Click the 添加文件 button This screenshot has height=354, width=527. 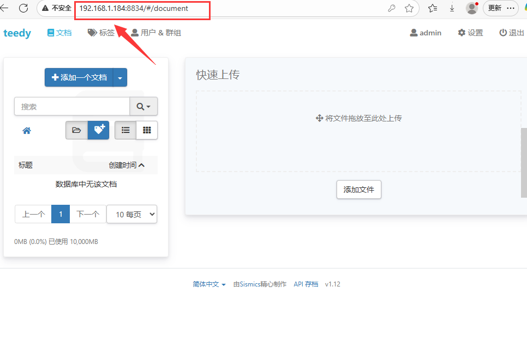tap(358, 190)
